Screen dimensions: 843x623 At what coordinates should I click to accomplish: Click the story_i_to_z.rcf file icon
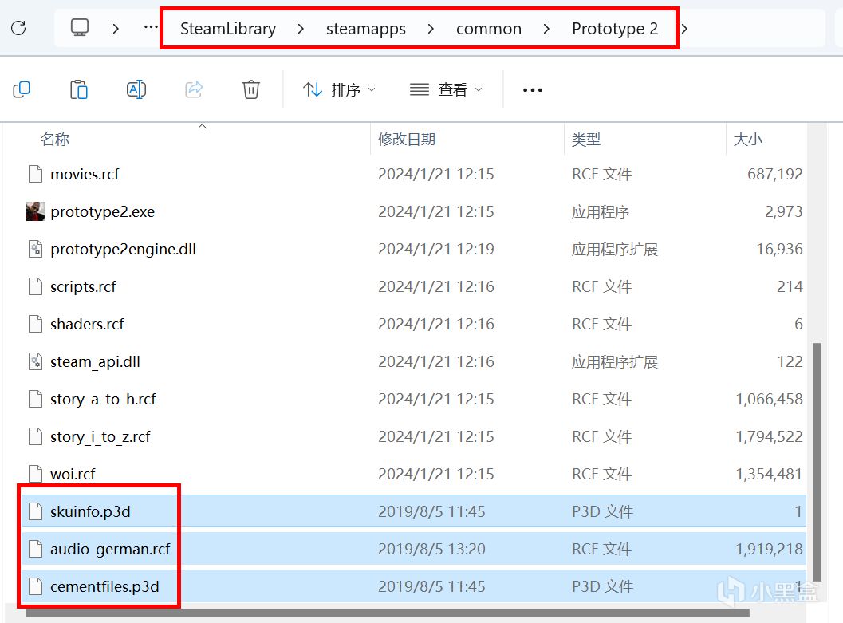click(x=35, y=436)
